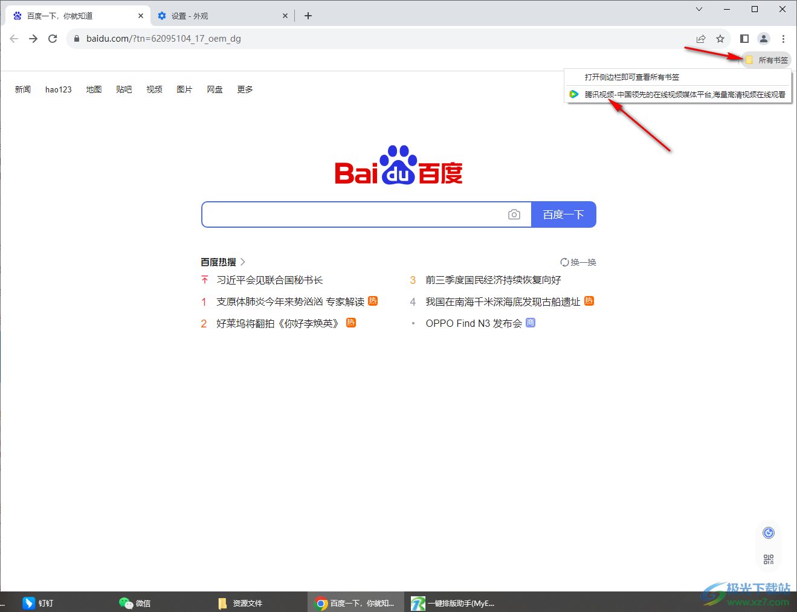Open the 视频 link

(154, 89)
